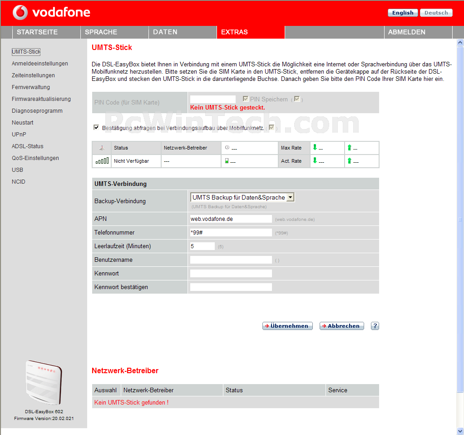View the ADSL-Status page
This screenshot has width=464, height=435.
pos(28,146)
